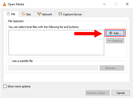
Task: Open the Capture Device tab
Action: point(70,14)
